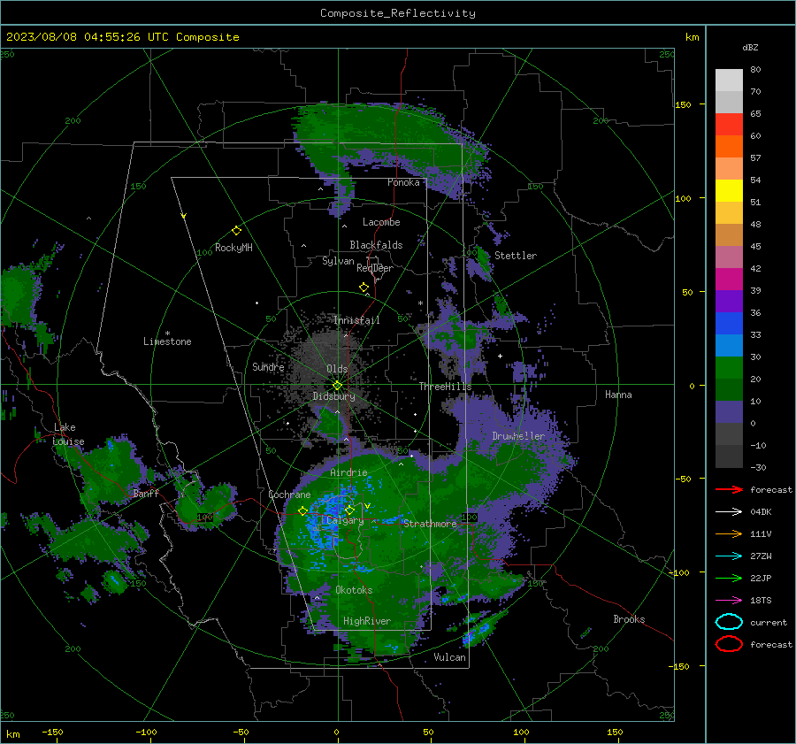Click the Strathmore city label

point(430,524)
